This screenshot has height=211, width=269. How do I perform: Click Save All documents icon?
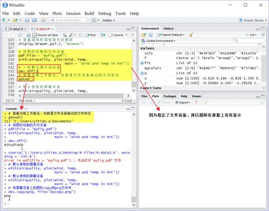pos(34,20)
